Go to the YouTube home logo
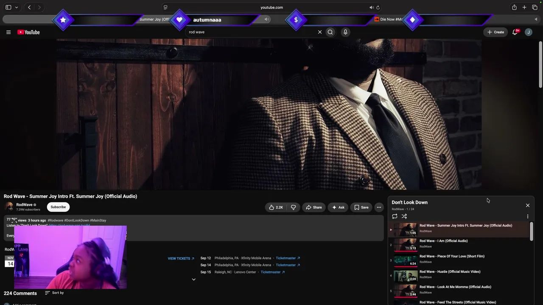The height and width of the screenshot is (305, 543). coord(28,32)
